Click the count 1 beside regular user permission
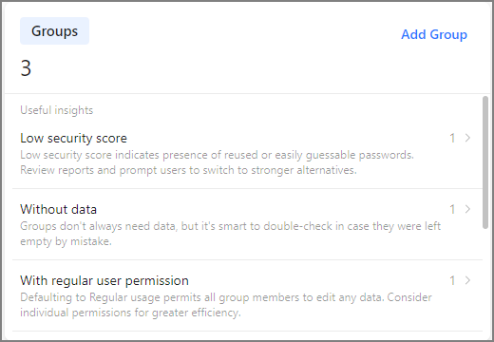Screen dimensions: 494x342 coord(452,280)
